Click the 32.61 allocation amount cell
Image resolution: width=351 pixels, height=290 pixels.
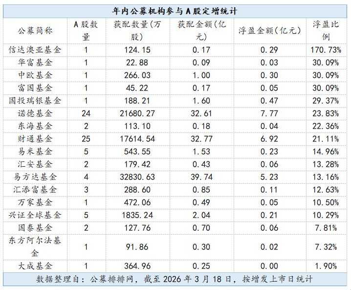pos(201,113)
